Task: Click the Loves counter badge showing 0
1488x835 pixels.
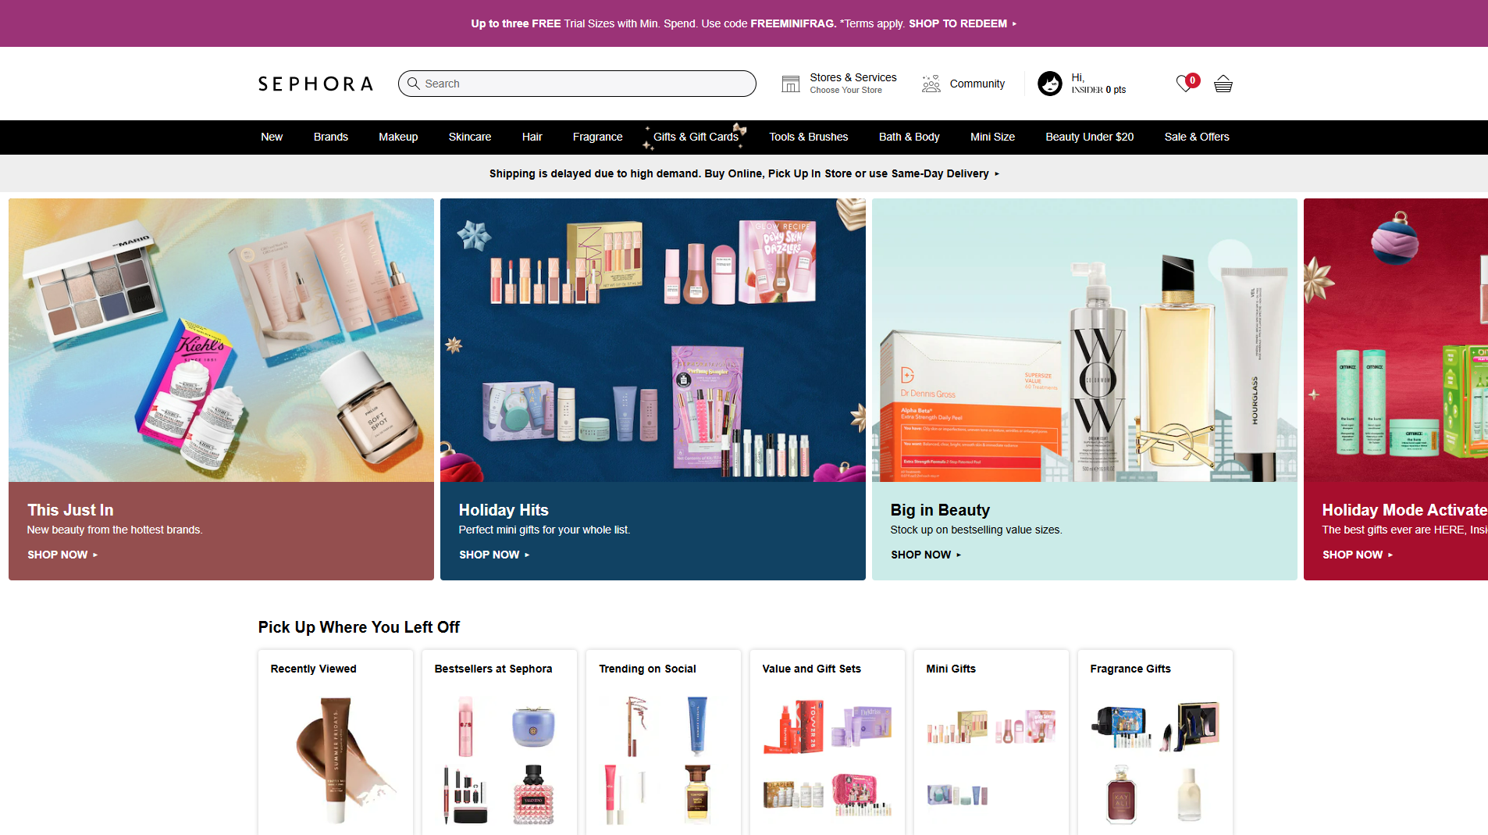Action: click(x=1192, y=80)
